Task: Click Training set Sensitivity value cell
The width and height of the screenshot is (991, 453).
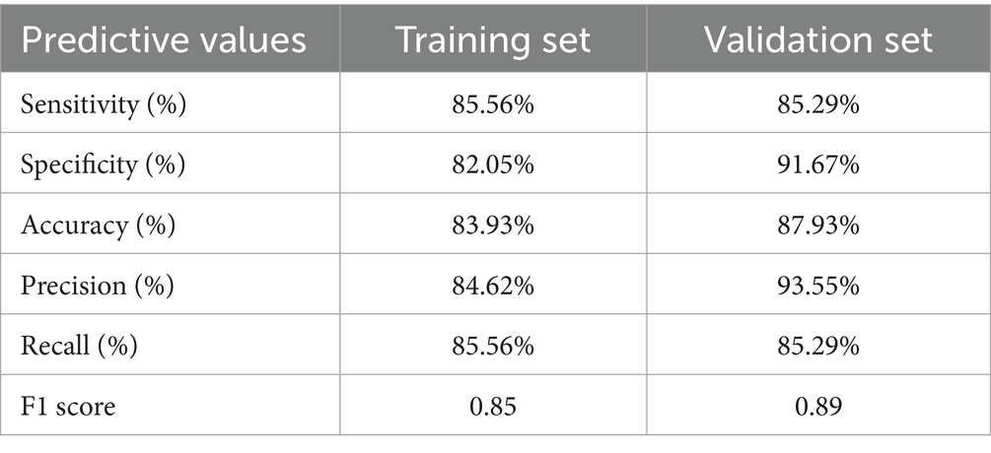Action: (x=493, y=104)
